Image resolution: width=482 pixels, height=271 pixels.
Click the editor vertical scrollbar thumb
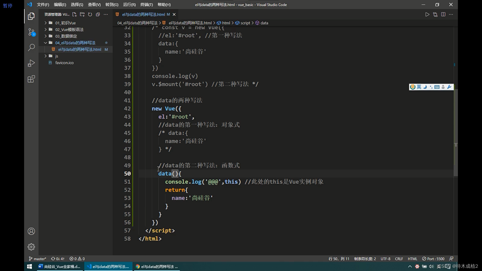pyautogui.click(x=456, y=132)
